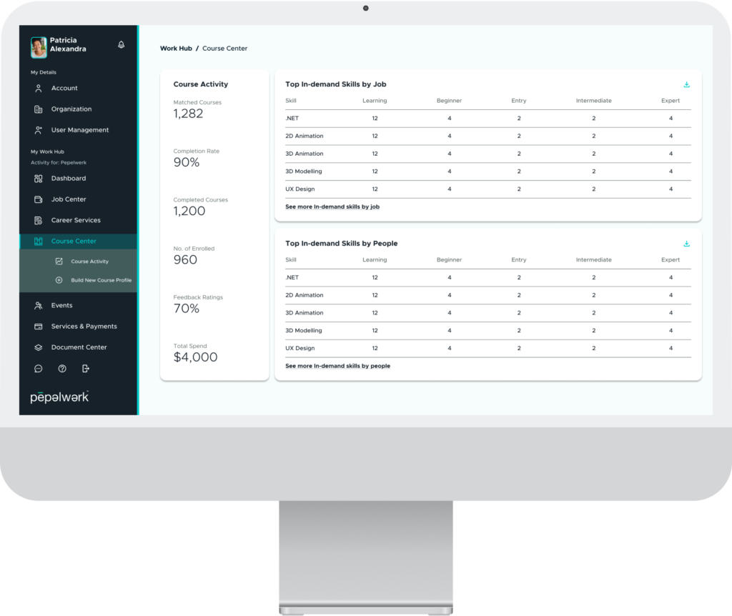
Task: Open Build New Course Profile
Action: [101, 280]
